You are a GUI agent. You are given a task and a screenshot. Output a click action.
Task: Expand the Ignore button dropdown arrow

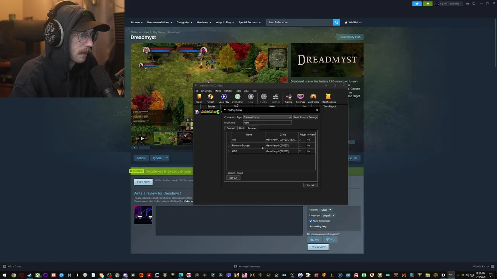[167, 158]
